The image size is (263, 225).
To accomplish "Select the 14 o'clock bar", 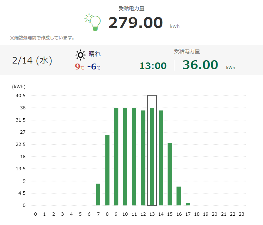I will point(161,158).
